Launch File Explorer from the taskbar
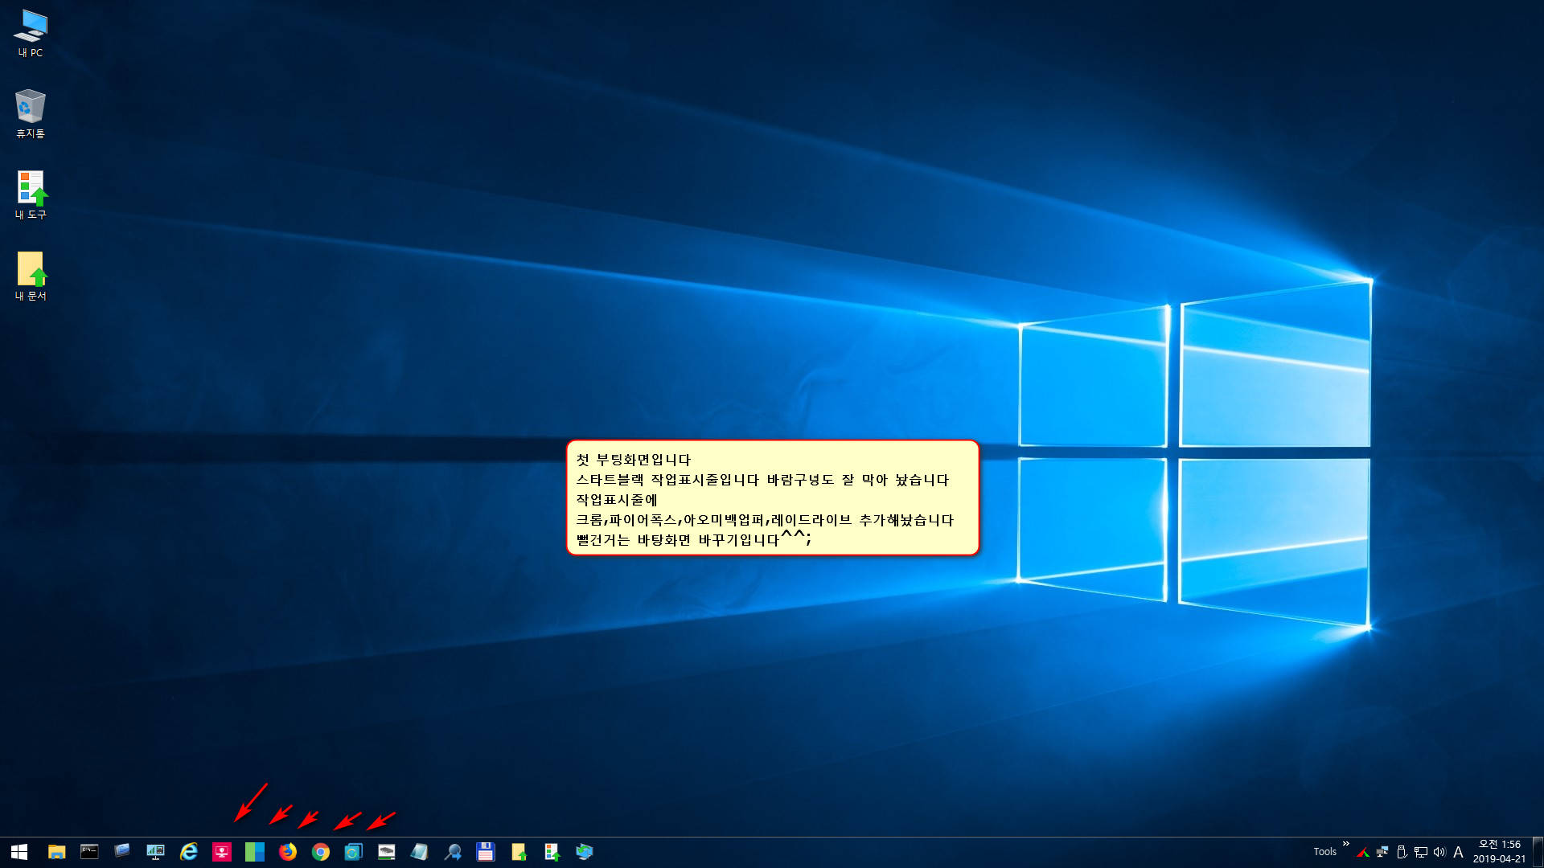Image resolution: width=1544 pixels, height=868 pixels. click(x=56, y=852)
